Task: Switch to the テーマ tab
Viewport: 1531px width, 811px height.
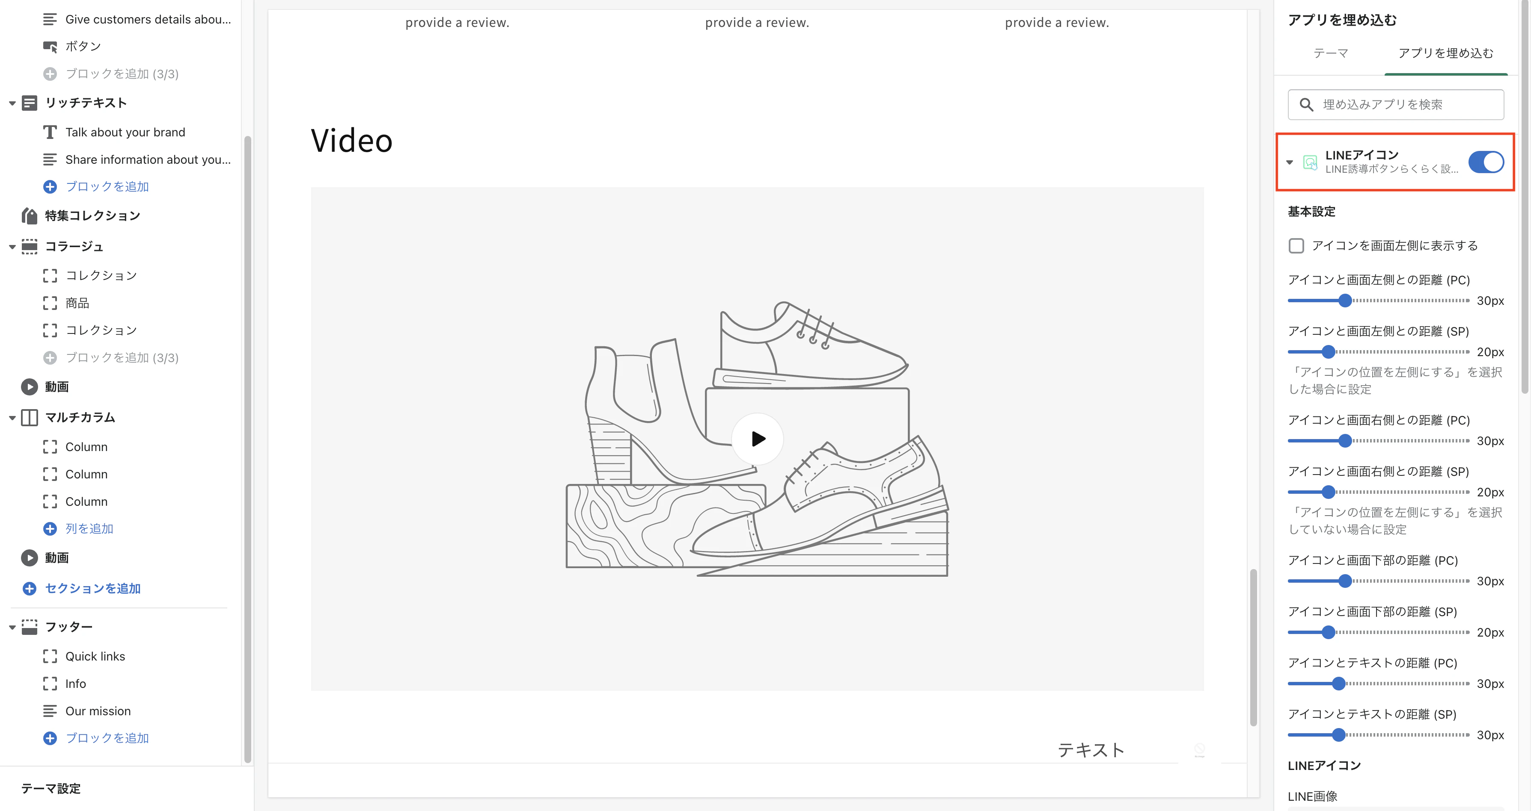Action: point(1330,53)
